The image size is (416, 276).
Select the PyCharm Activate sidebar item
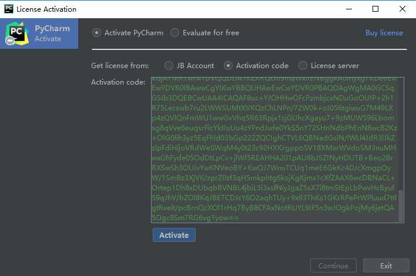point(39,33)
